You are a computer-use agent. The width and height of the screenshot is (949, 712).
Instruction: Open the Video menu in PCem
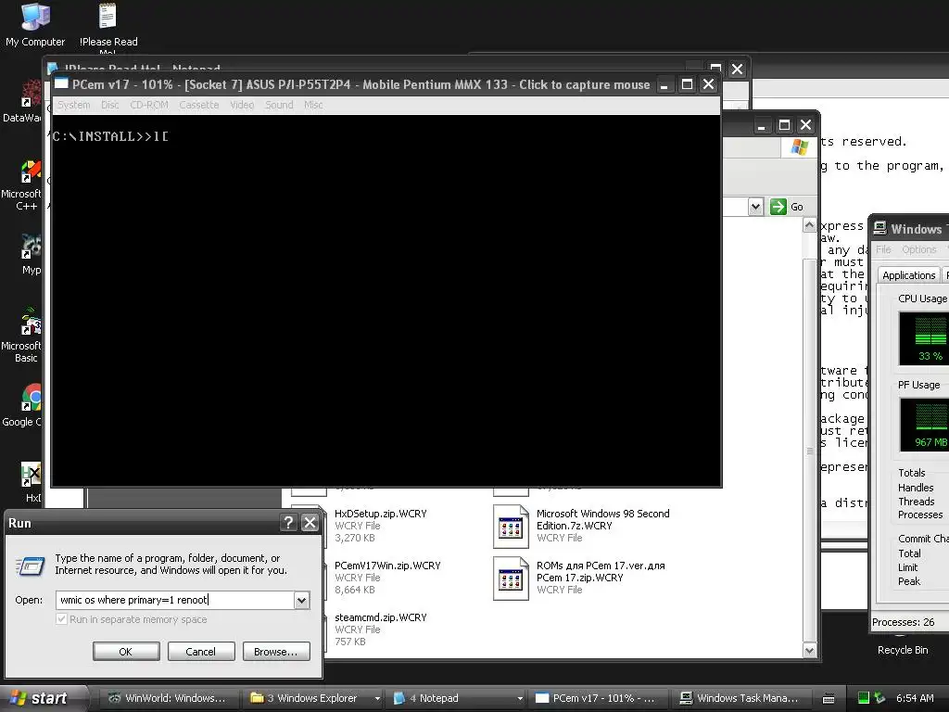[x=242, y=105]
